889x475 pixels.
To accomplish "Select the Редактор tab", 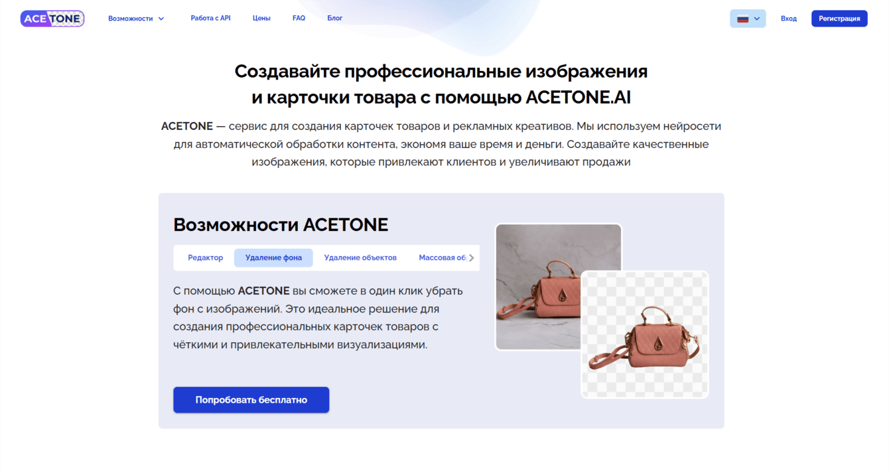I will click(206, 258).
